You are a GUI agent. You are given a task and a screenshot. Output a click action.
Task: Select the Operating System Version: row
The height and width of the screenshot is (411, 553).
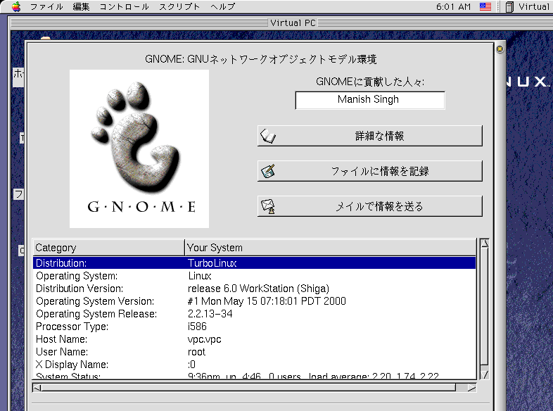click(254, 301)
